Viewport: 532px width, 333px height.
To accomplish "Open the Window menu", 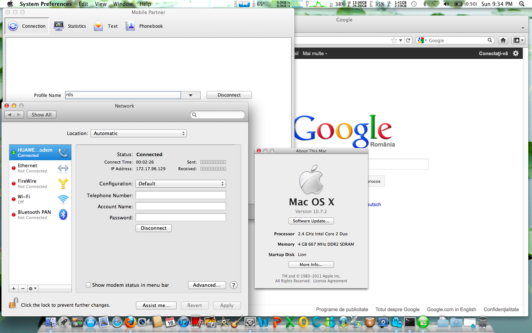I will tap(123, 4).
